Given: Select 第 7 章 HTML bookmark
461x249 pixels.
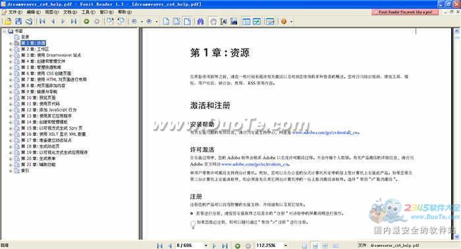Looking at the screenshot, I should tap(54, 79).
